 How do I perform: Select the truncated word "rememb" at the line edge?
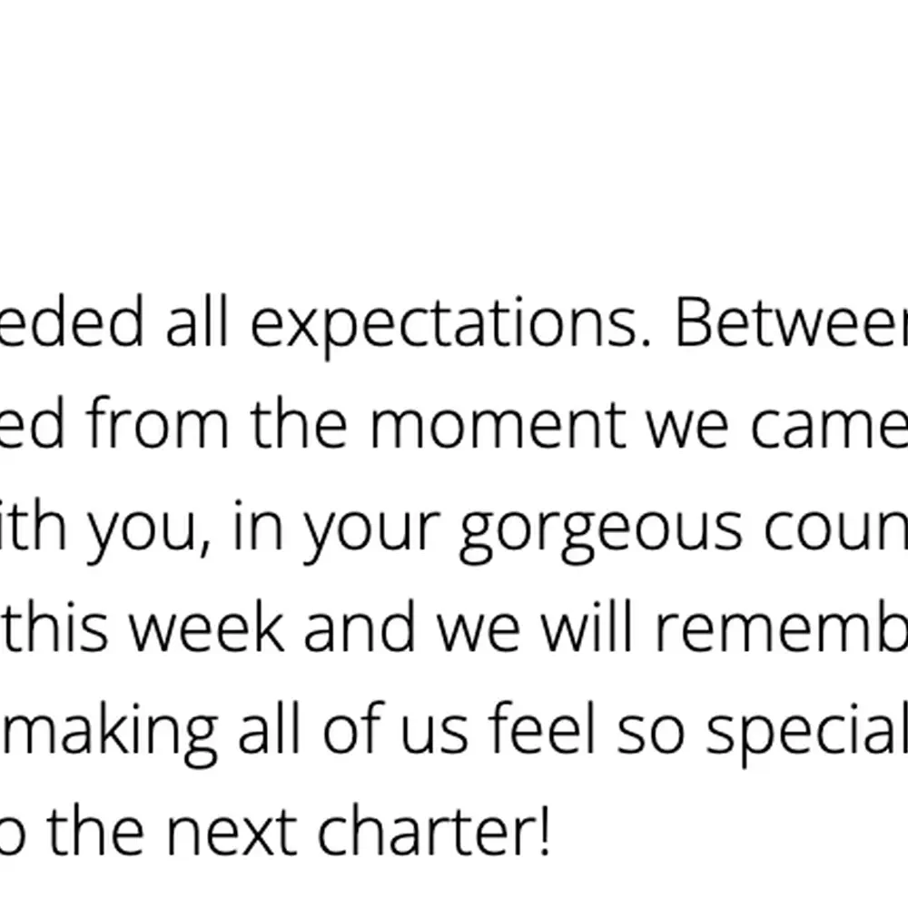click(x=781, y=627)
